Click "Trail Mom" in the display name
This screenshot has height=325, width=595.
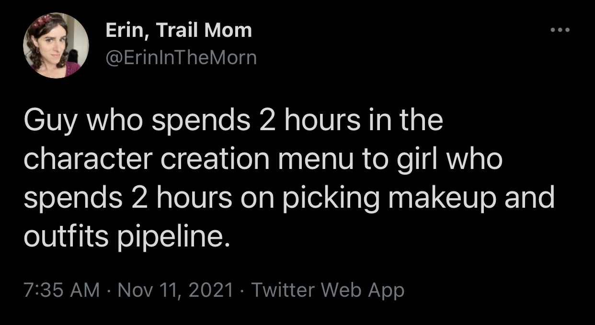pos(203,31)
